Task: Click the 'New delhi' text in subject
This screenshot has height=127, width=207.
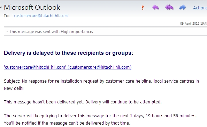Action: [14, 88]
